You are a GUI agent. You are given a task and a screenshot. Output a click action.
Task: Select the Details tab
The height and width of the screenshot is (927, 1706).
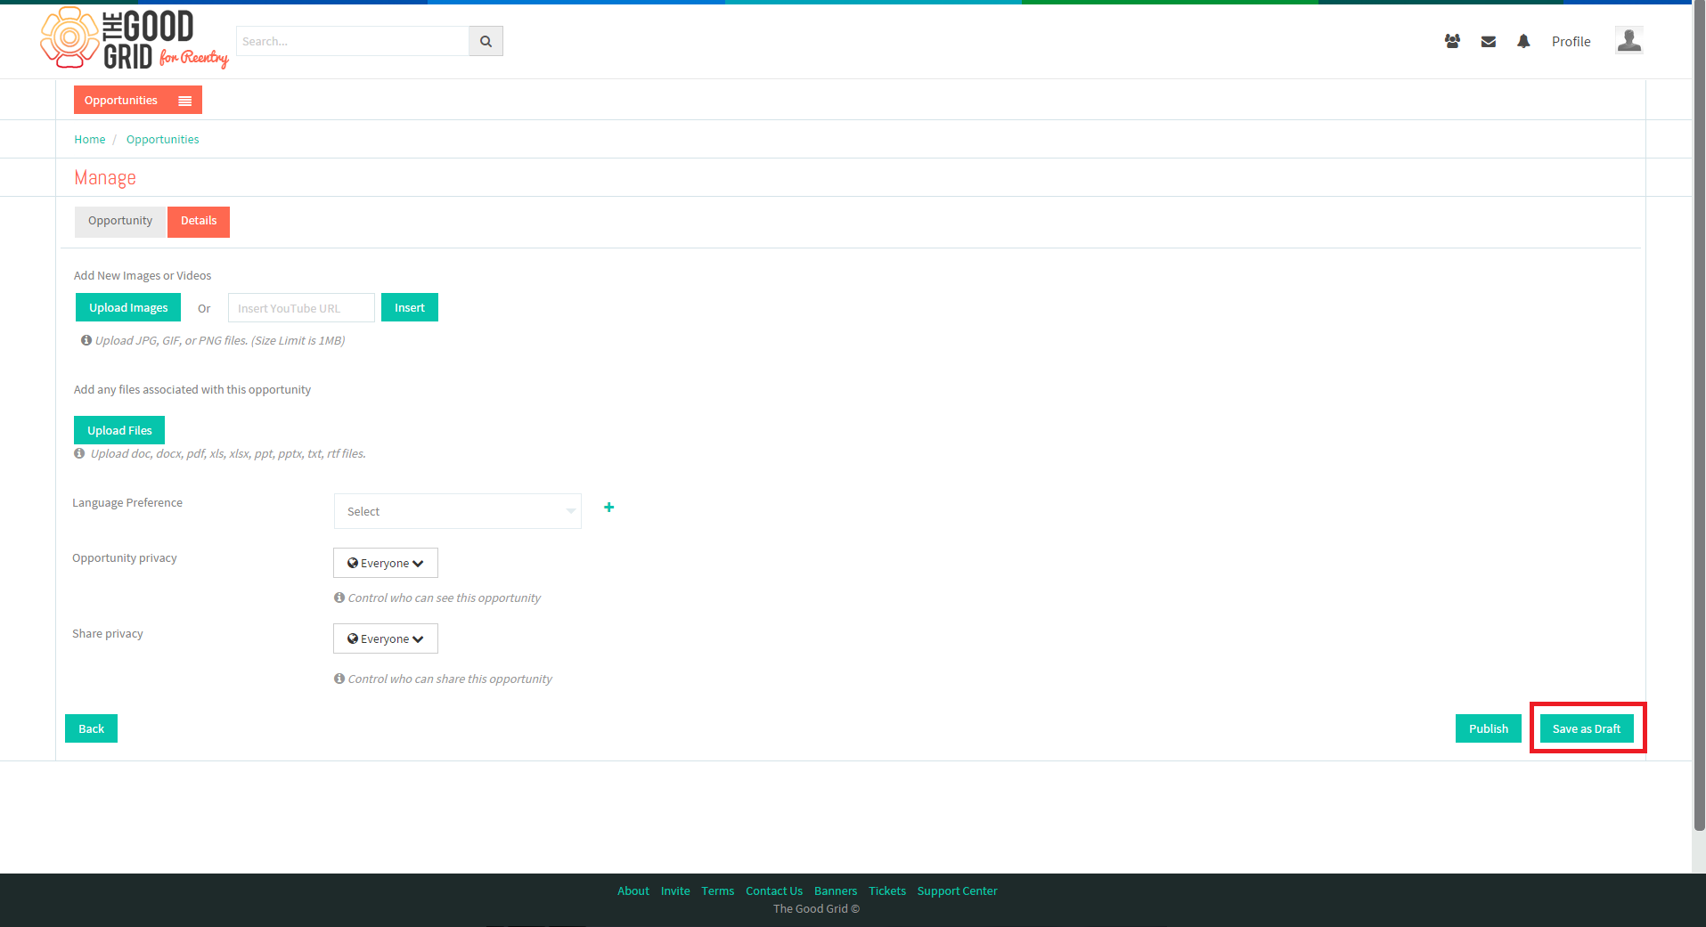[199, 221]
